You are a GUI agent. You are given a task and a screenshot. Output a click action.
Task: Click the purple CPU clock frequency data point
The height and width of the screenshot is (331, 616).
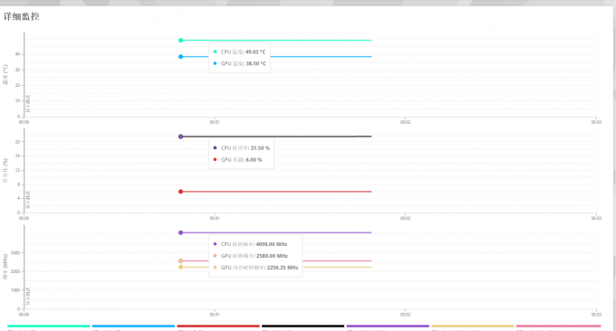click(180, 233)
